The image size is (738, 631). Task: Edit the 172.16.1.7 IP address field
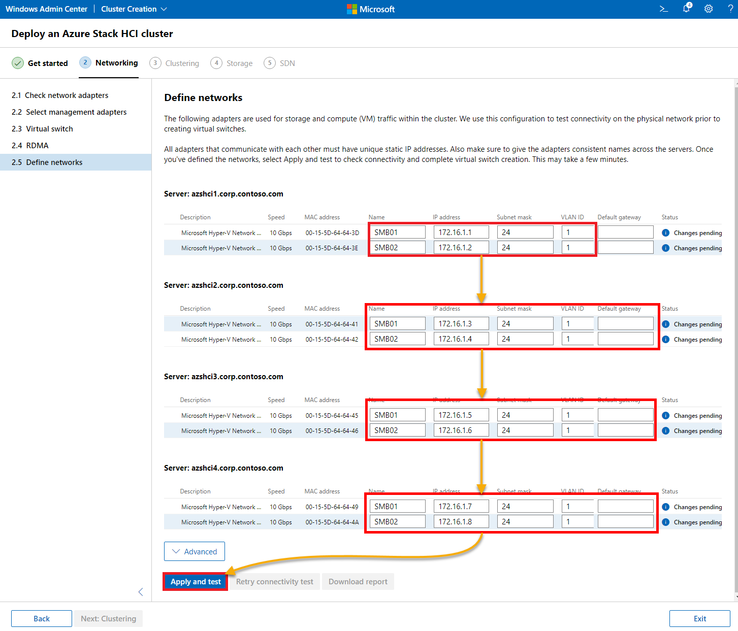click(461, 506)
